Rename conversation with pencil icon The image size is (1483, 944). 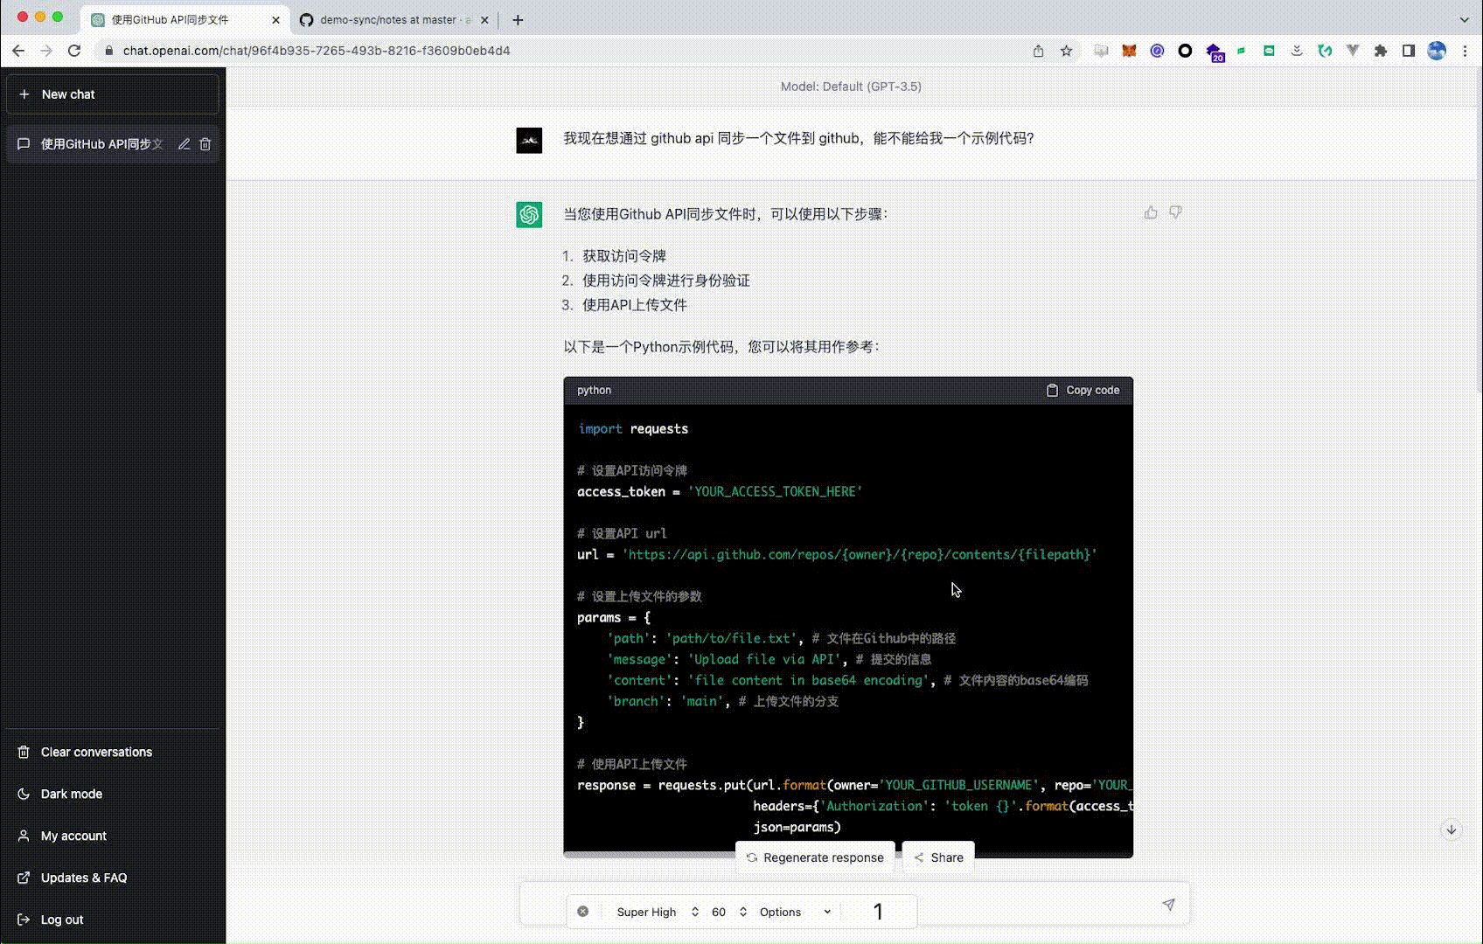click(x=184, y=144)
